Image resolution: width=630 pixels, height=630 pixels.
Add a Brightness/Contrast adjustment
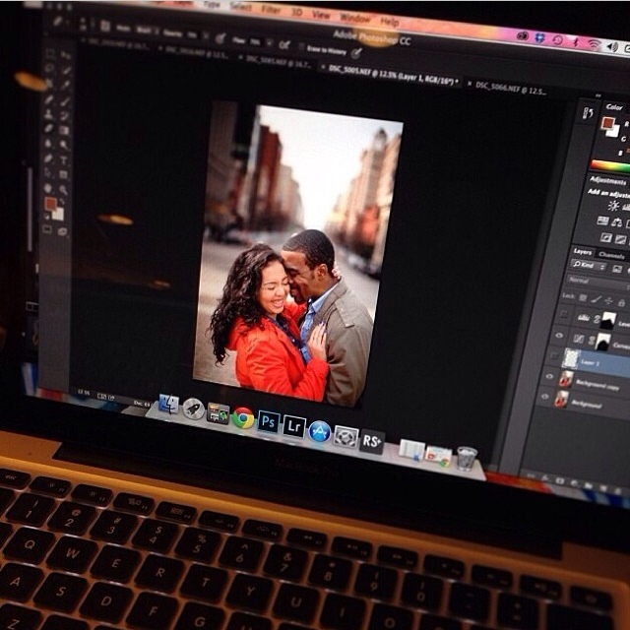(613, 206)
